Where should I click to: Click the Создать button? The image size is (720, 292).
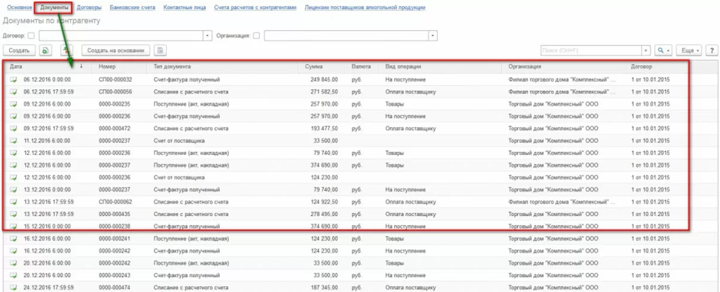coord(20,51)
